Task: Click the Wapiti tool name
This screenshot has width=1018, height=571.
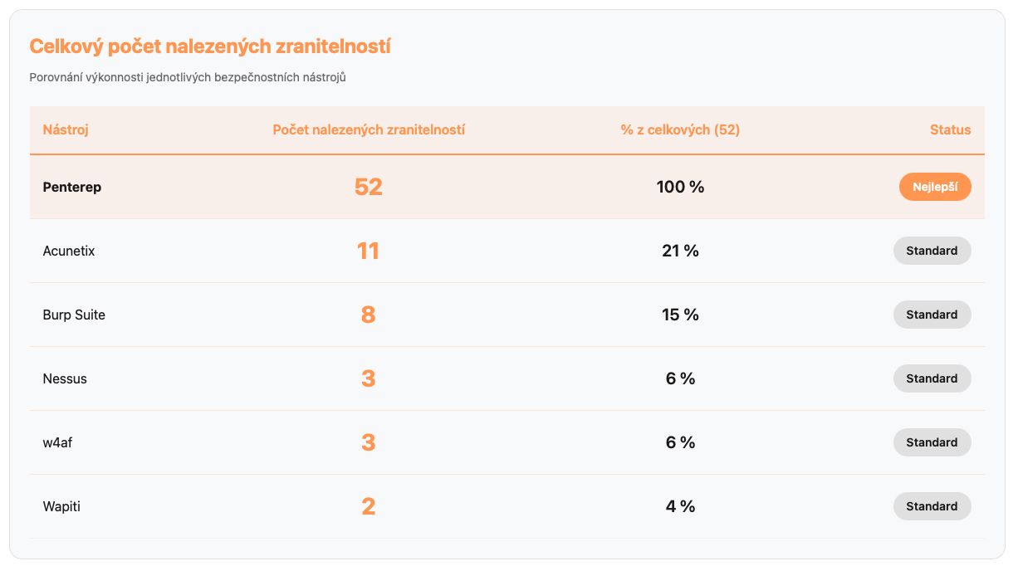Action: point(61,506)
